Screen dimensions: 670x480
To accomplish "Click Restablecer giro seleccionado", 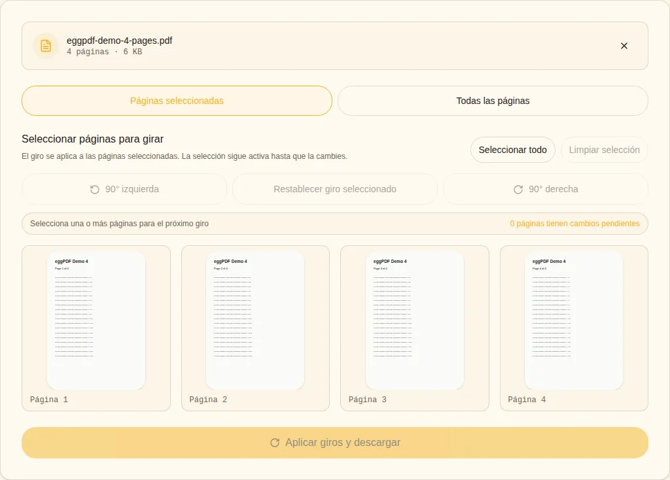I will pyautogui.click(x=335, y=189).
